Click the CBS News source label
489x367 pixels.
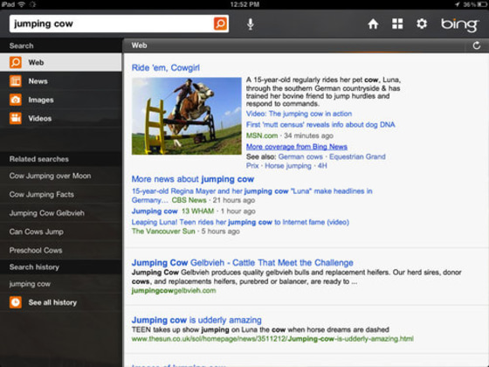pyautogui.click(x=189, y=200)
